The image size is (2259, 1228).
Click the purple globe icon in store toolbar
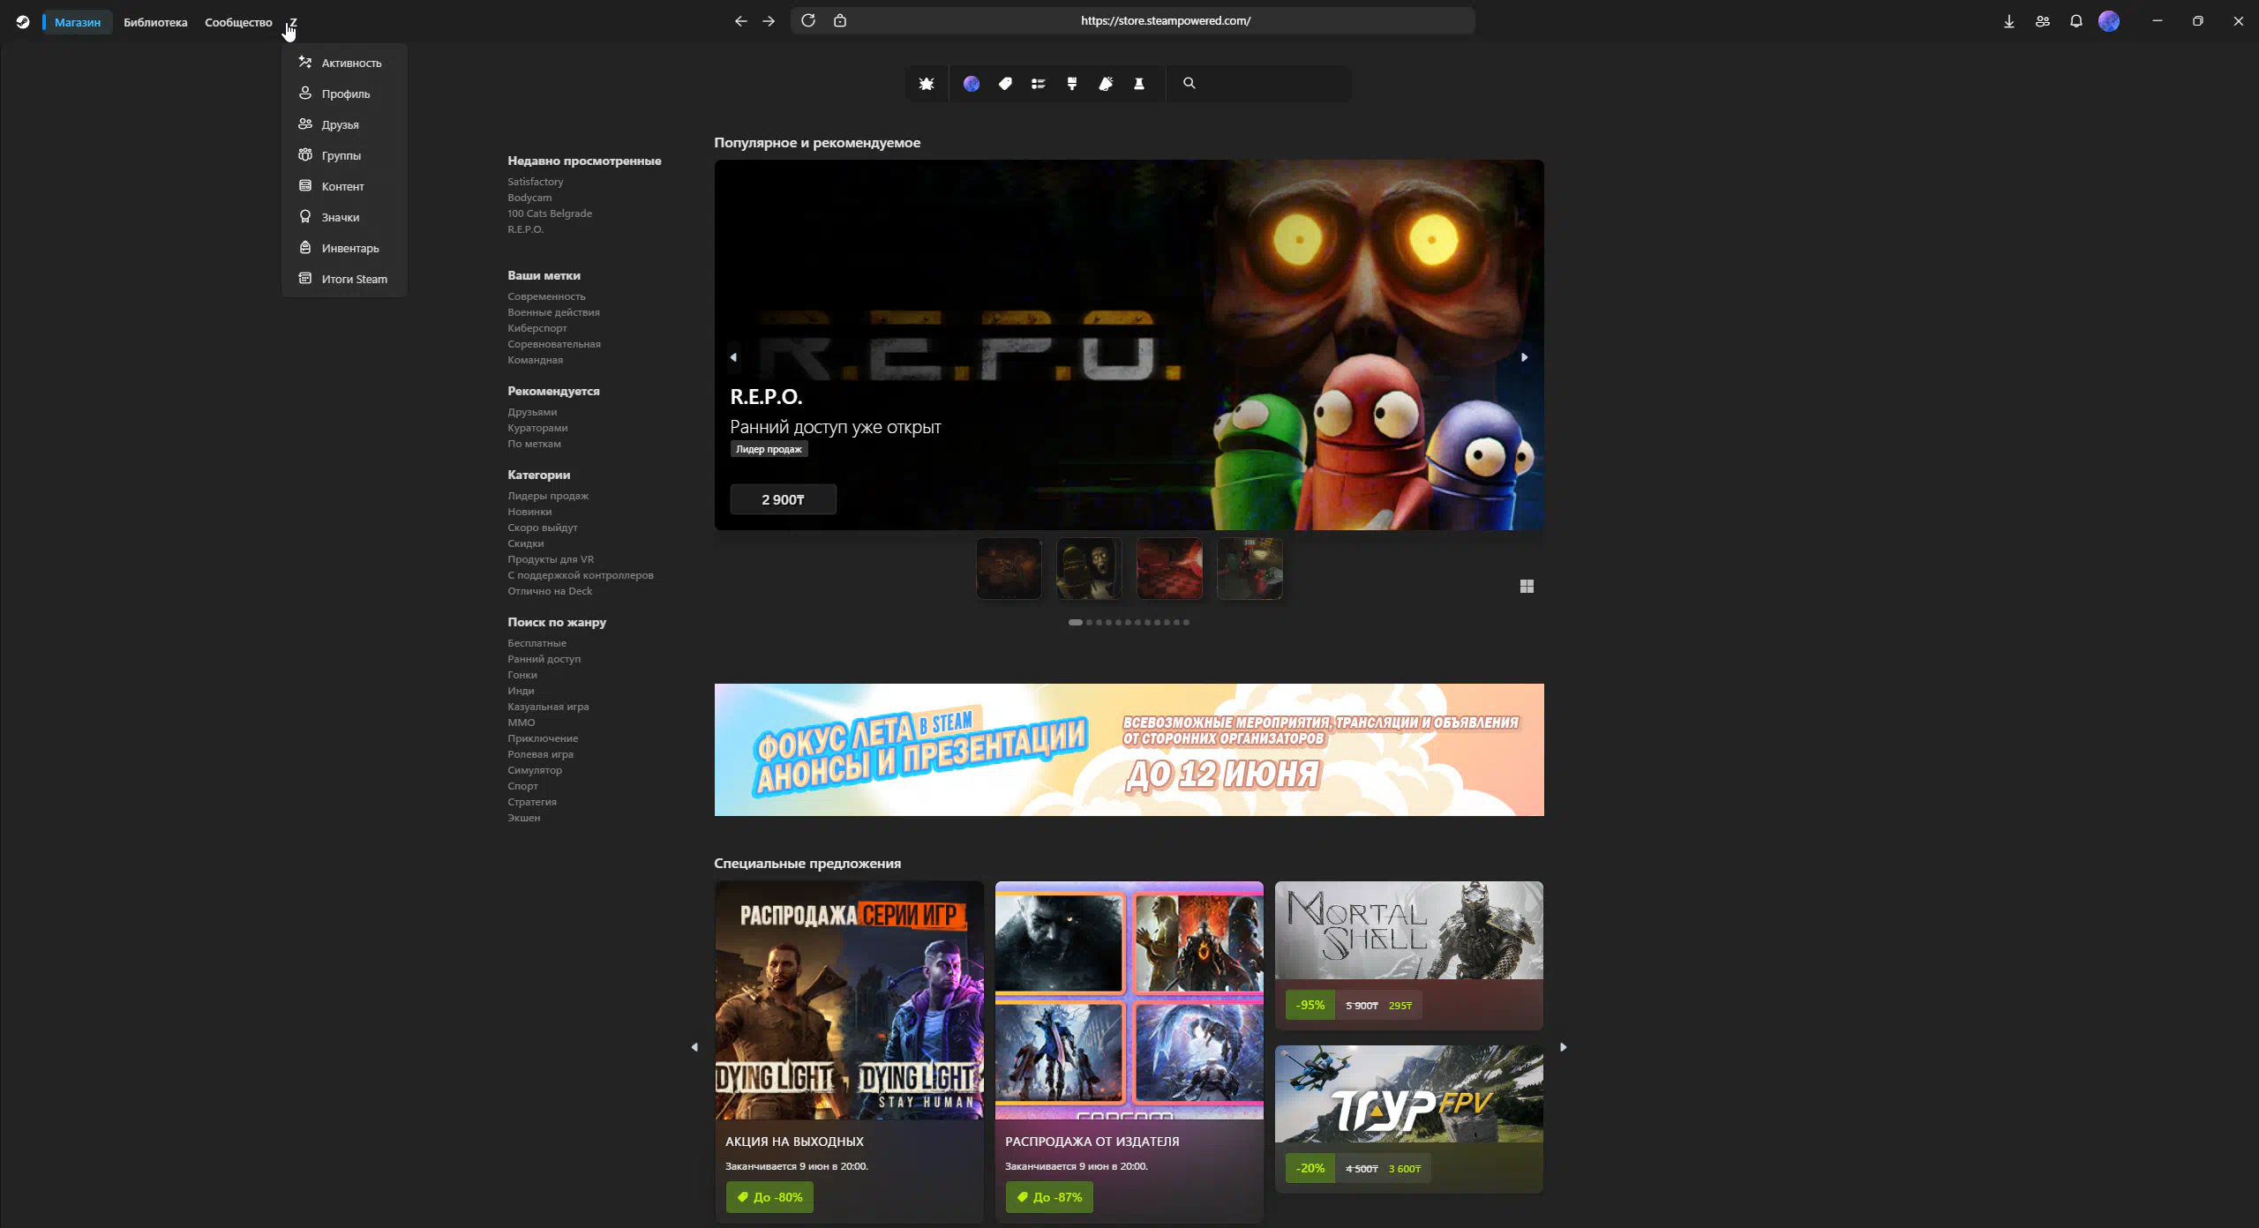click(972, 84)
